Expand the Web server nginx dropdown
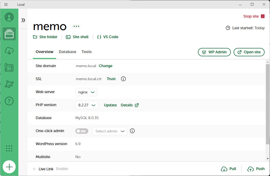 point(86,92)
